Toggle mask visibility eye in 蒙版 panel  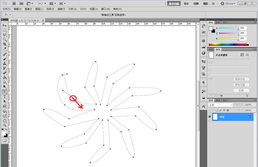216,96
